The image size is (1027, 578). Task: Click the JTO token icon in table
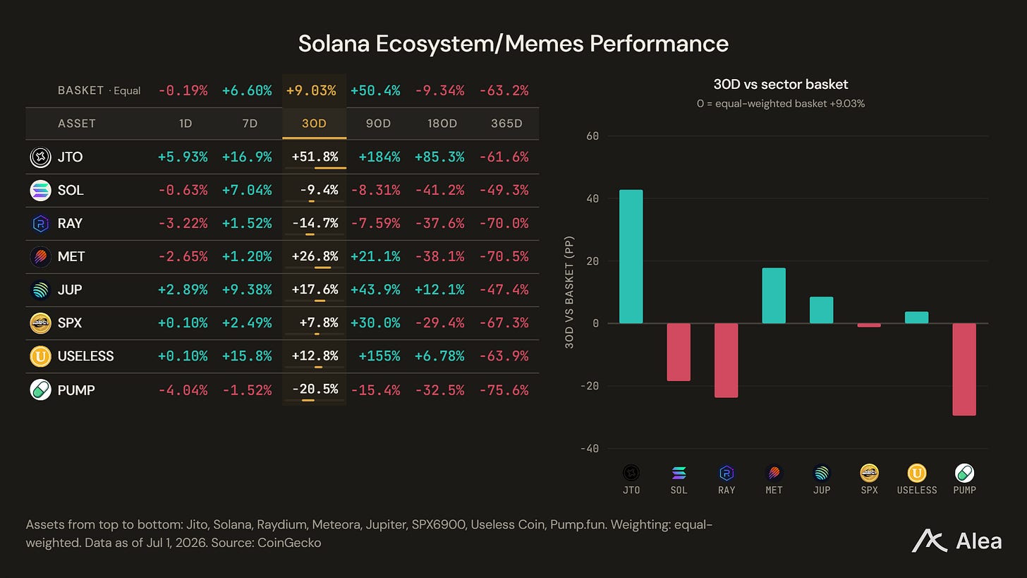(x=40, y=157)
